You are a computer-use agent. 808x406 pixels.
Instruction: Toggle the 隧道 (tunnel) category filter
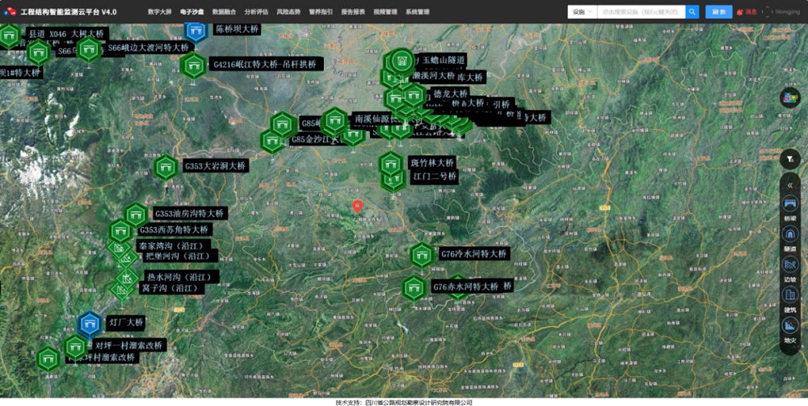click(789, 234)
